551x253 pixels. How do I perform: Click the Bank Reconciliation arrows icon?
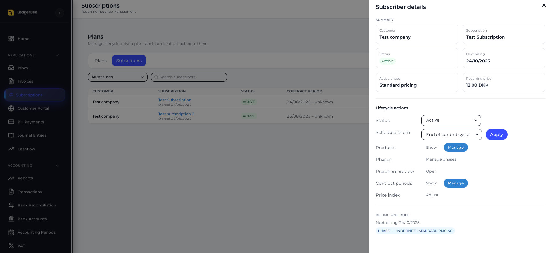(11, 205)
